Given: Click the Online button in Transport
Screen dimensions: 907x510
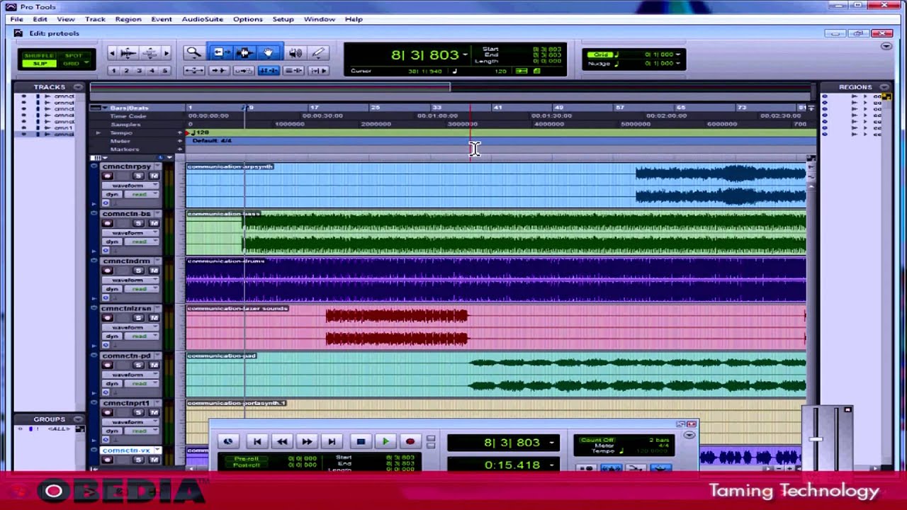Looking at the screenshot, I should point(228,441).
